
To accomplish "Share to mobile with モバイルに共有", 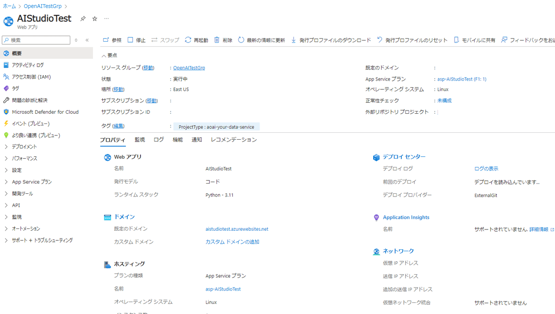I will click(x=475, y=40).
